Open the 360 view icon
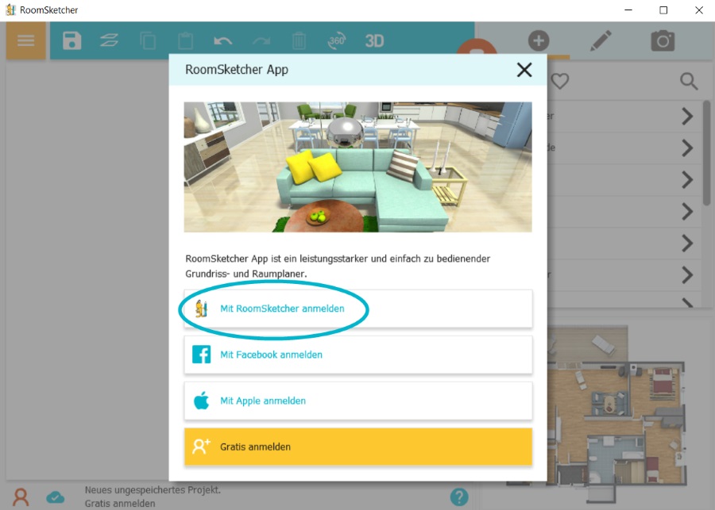This screenshot has width=715, height=510. coord(337,41)
